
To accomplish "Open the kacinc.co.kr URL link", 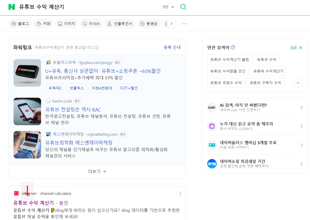I will pyautogui.click(x=62, y=101).
